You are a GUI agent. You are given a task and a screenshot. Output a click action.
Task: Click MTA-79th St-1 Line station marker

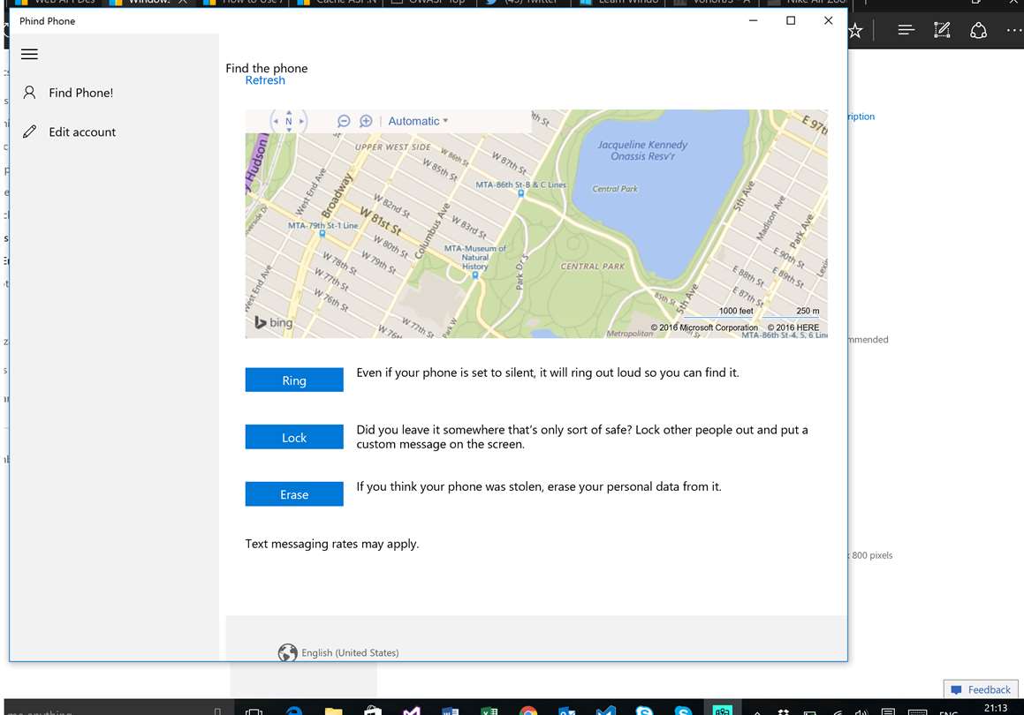click(322, 234)
